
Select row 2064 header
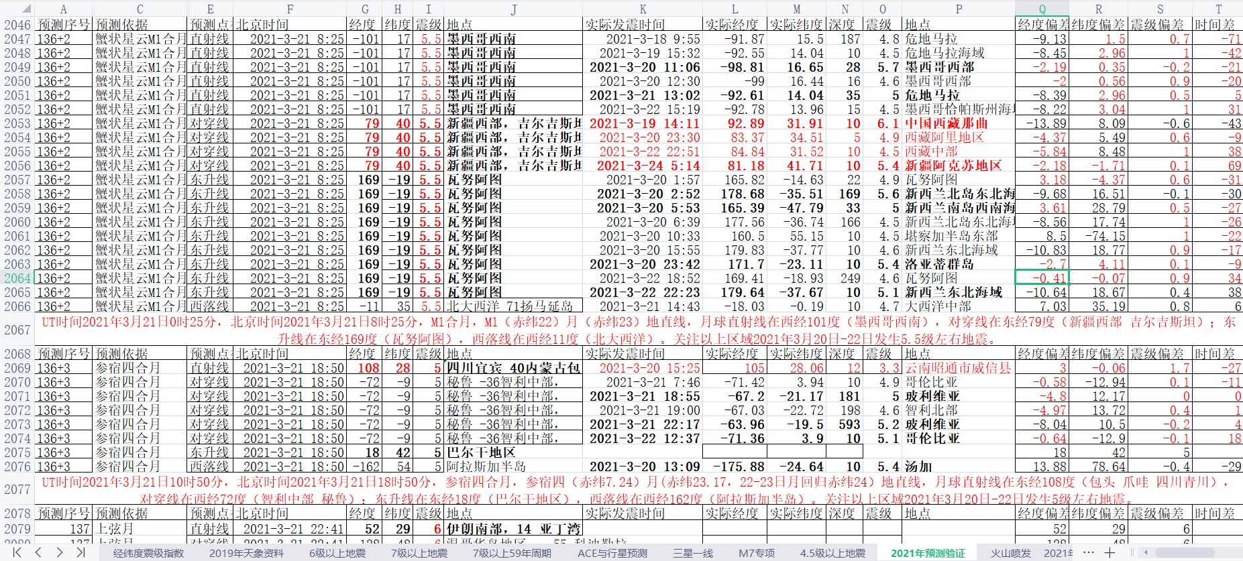pyautogui.click(x=17, y=278)
